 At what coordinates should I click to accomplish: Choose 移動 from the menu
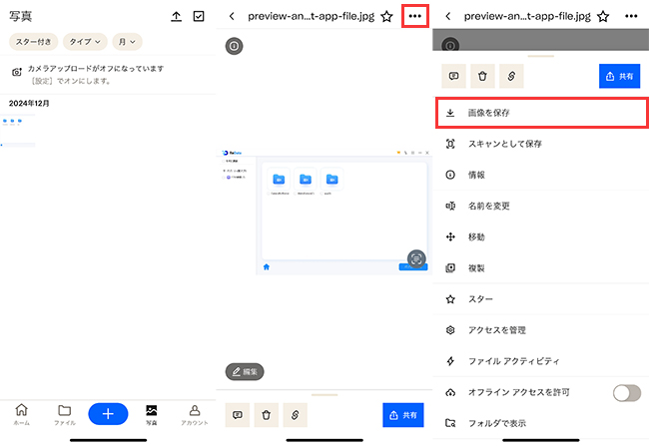[540, 236]
